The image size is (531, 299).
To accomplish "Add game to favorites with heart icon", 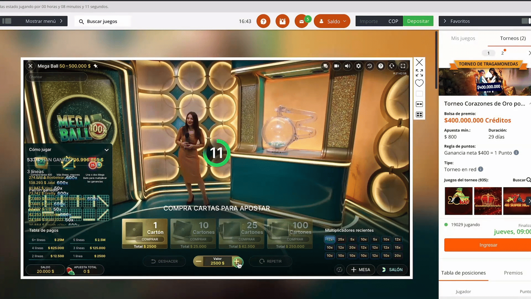I will coord(419,83).
